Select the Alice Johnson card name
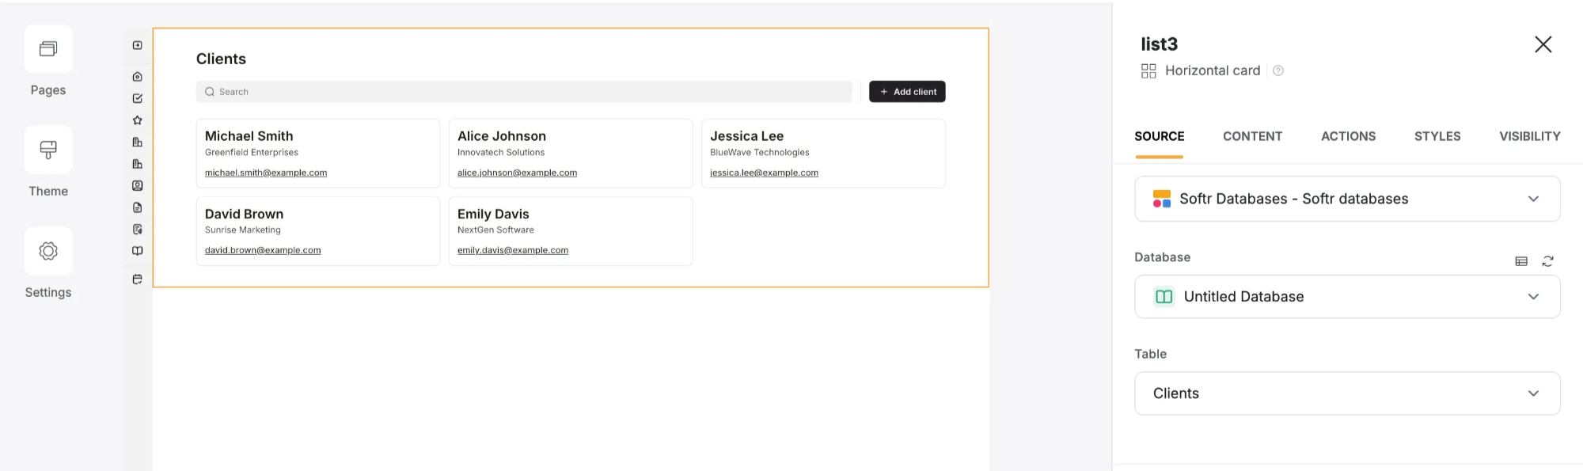Viewport: 1583px width, 471px height. (502, 136)
